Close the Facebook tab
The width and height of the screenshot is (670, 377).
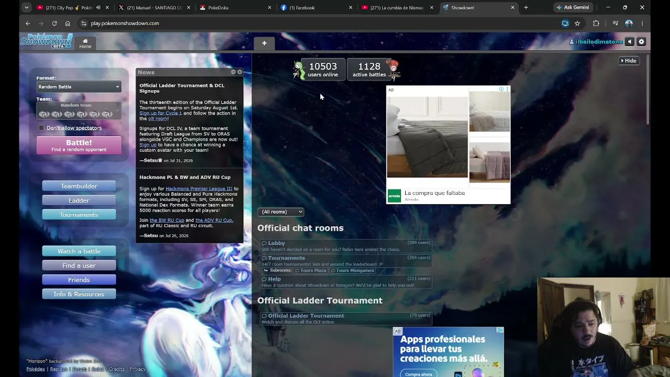pyautogui.click(x=351, y=7)
